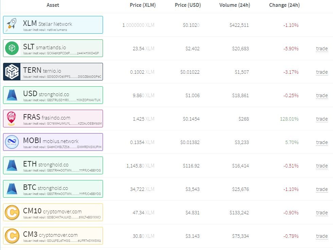Click the Change (24h) column header
The height and width of the screenshot is (250, 333).
pos(284,5)
